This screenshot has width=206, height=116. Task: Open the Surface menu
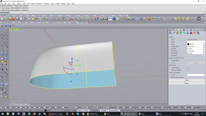[x=19, y=4]
